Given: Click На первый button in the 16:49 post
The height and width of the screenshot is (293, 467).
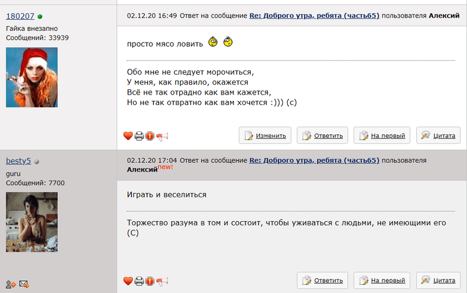Looking at the screenshot, I should [x=382, y=135].
